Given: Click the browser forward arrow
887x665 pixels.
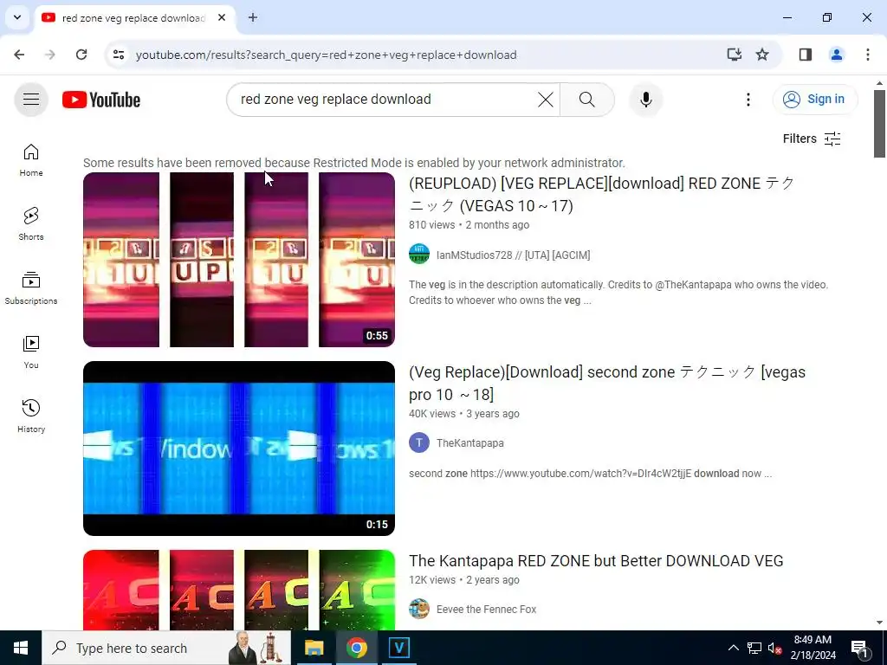Looking at the screenshot, I should point(50,55).
